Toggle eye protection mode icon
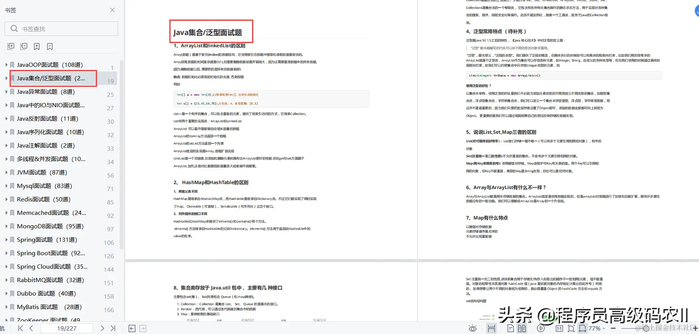Image resolution: width=699 pixels, height=334 pixels. coord(473,328)
